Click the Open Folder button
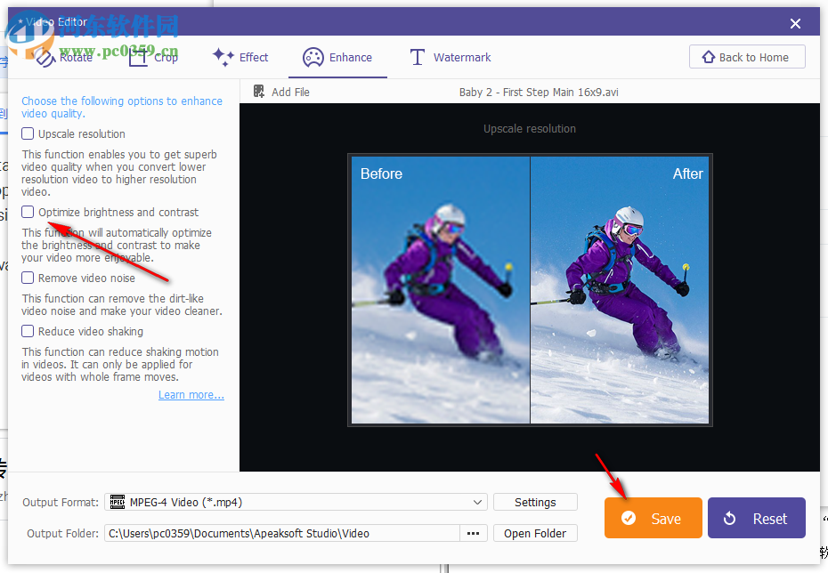The image size is (828, 573). click(535, 533)
